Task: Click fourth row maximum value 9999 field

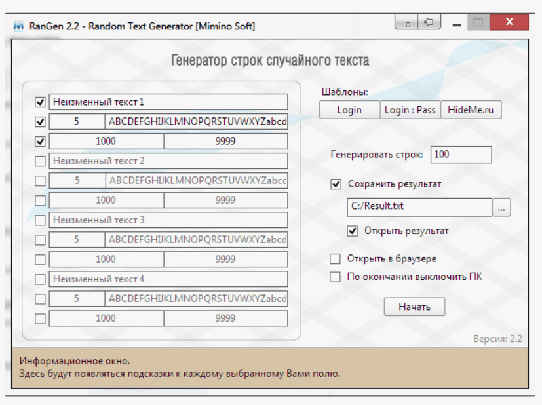Action: 225,318
